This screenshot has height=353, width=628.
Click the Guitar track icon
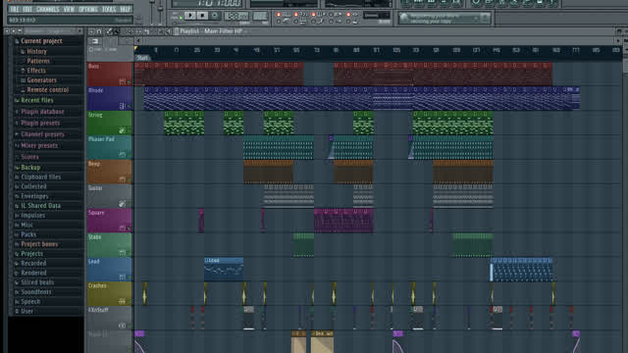click(122, 204)
